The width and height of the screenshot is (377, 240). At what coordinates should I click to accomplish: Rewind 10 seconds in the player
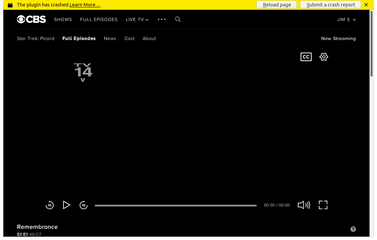tap(50, 205)
